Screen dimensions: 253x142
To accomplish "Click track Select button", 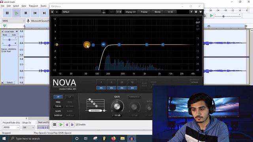I will 9,82.
